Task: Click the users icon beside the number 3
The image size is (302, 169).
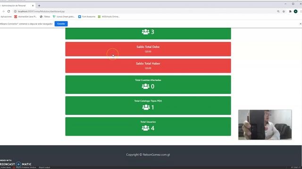Action: click(x=146, y=32)
